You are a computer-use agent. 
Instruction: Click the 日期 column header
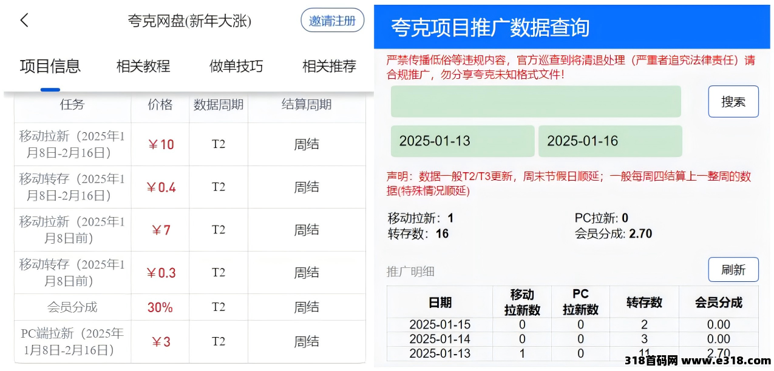coord(440,302)
